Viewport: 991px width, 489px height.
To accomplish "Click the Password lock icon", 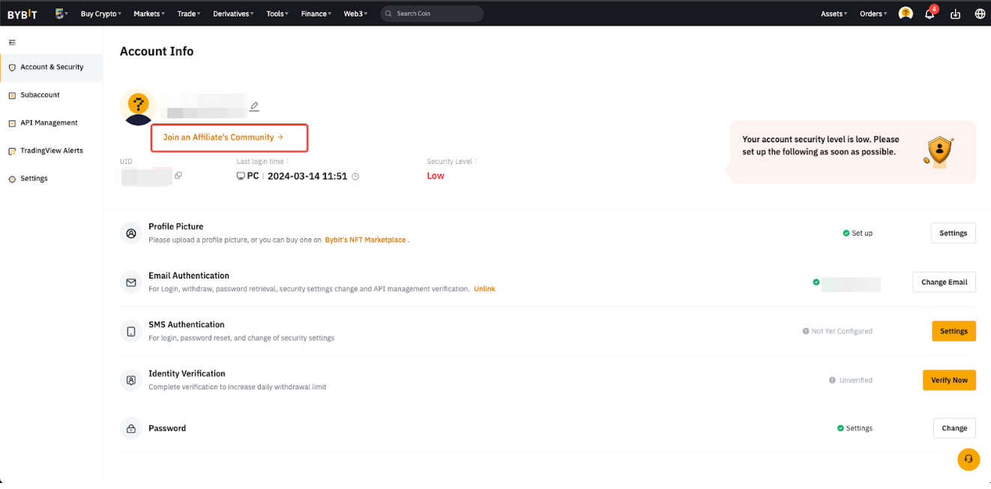I will point(130,428).
